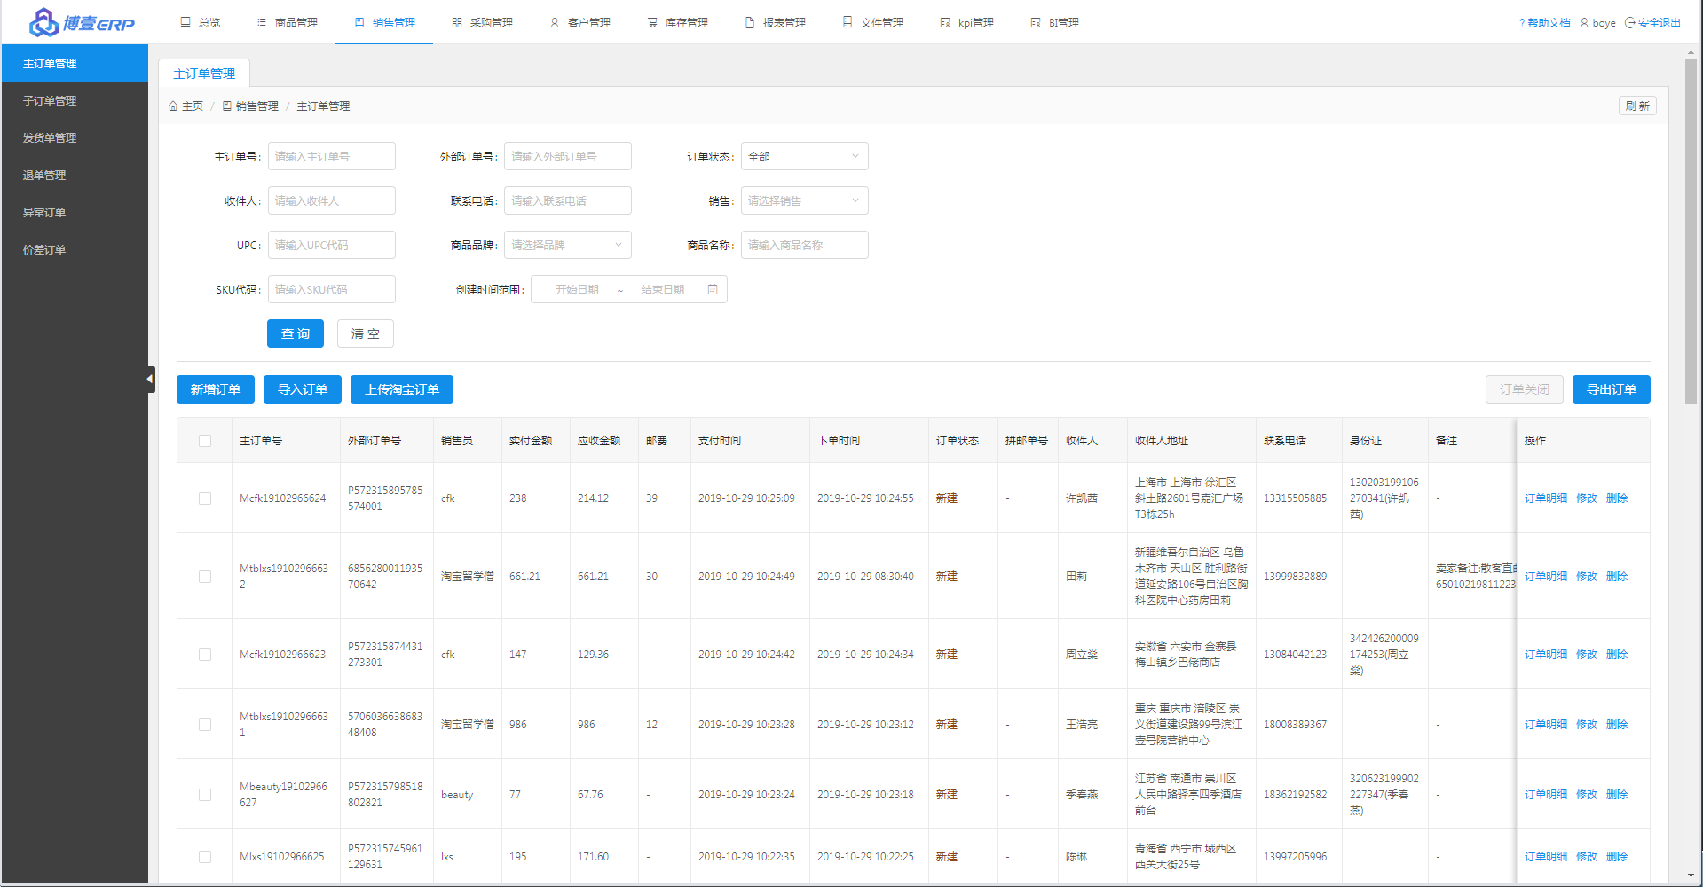Click the kpi管理 icon
Screen dimensions: 1703x887
pos(945,22)
